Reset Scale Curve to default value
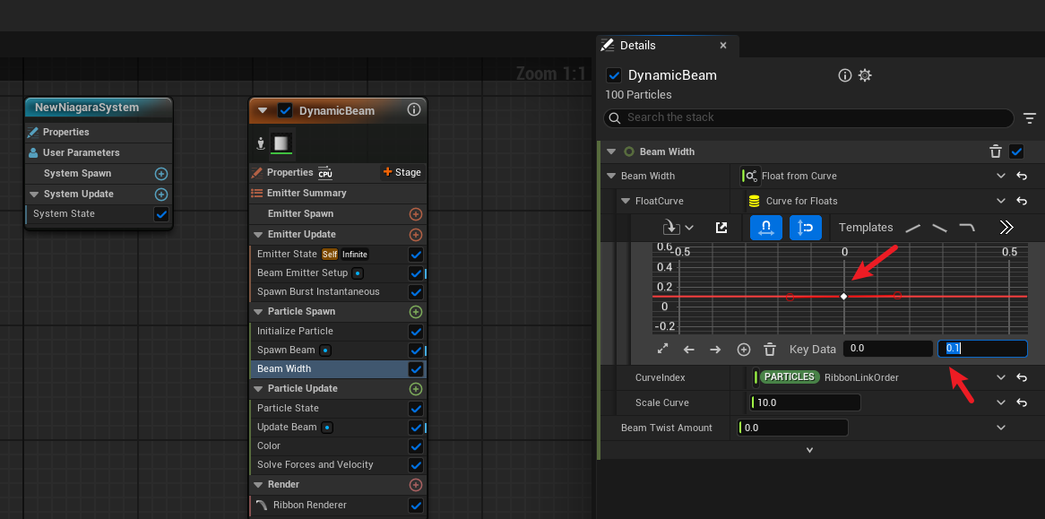 (x=1021, y=402)
